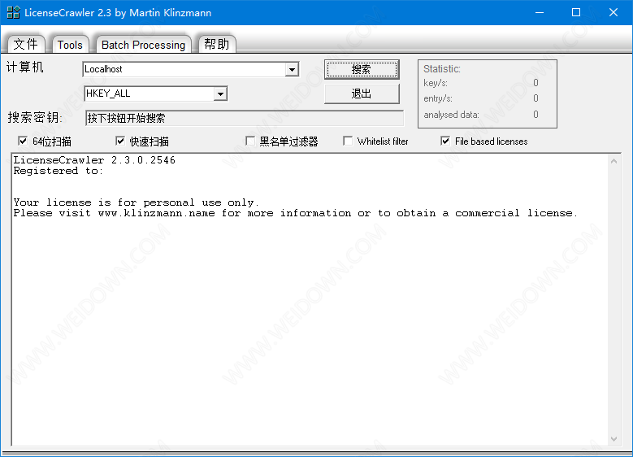Click the 'LicenseCrawler 2.3.0.2546' text line
The width and height of the screenshot is (633, 457).
(94, 160)
